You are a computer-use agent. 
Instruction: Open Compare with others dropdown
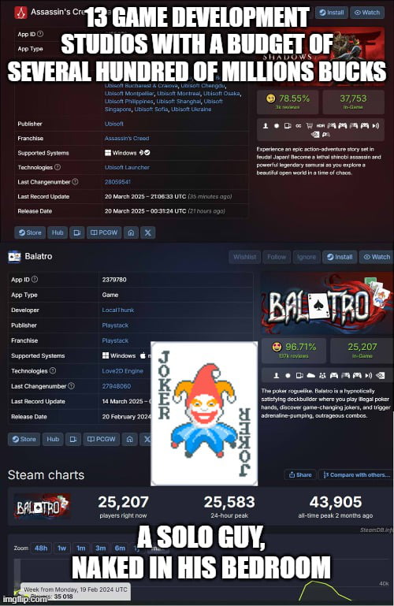[x=356, y=474]
